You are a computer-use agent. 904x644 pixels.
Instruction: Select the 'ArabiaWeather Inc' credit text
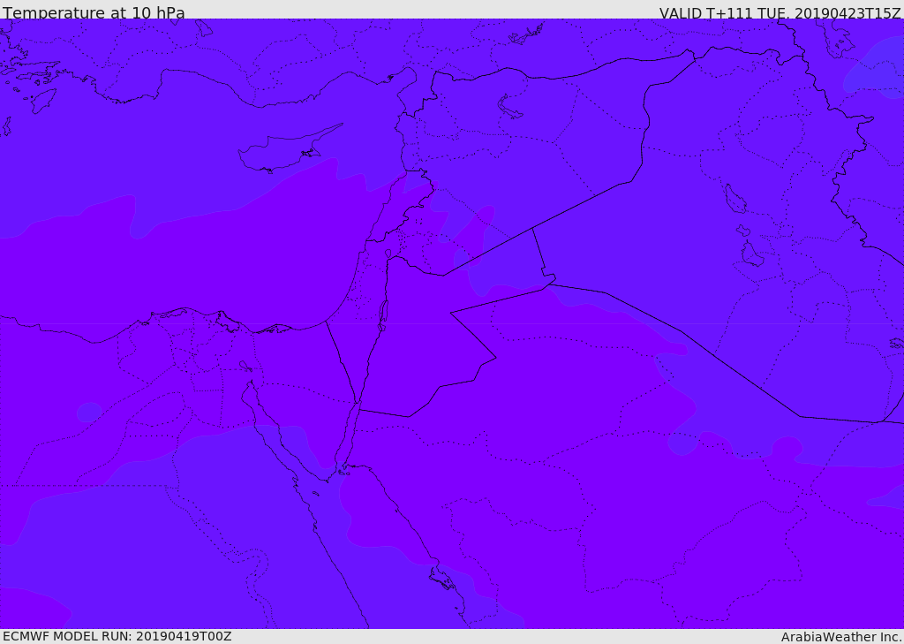[x=840, y=637]
